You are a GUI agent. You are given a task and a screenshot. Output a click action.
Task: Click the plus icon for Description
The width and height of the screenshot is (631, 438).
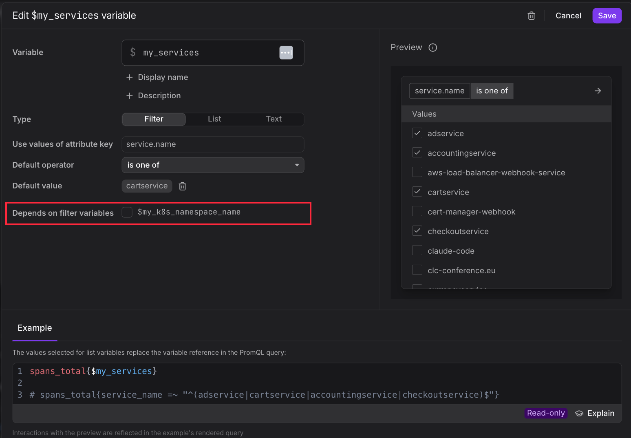pyautogui.click(x=130, y=96)
